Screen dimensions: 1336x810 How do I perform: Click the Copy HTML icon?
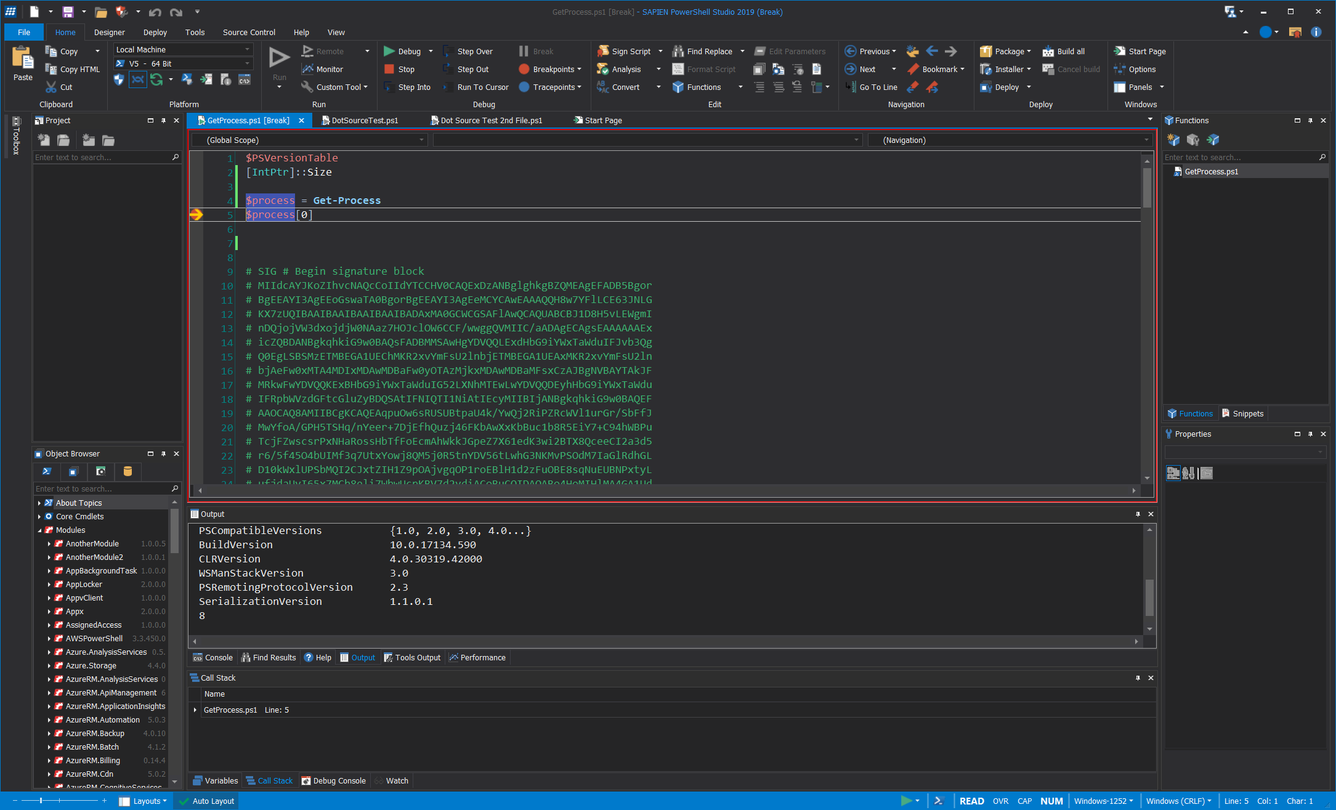click(51, 69)
